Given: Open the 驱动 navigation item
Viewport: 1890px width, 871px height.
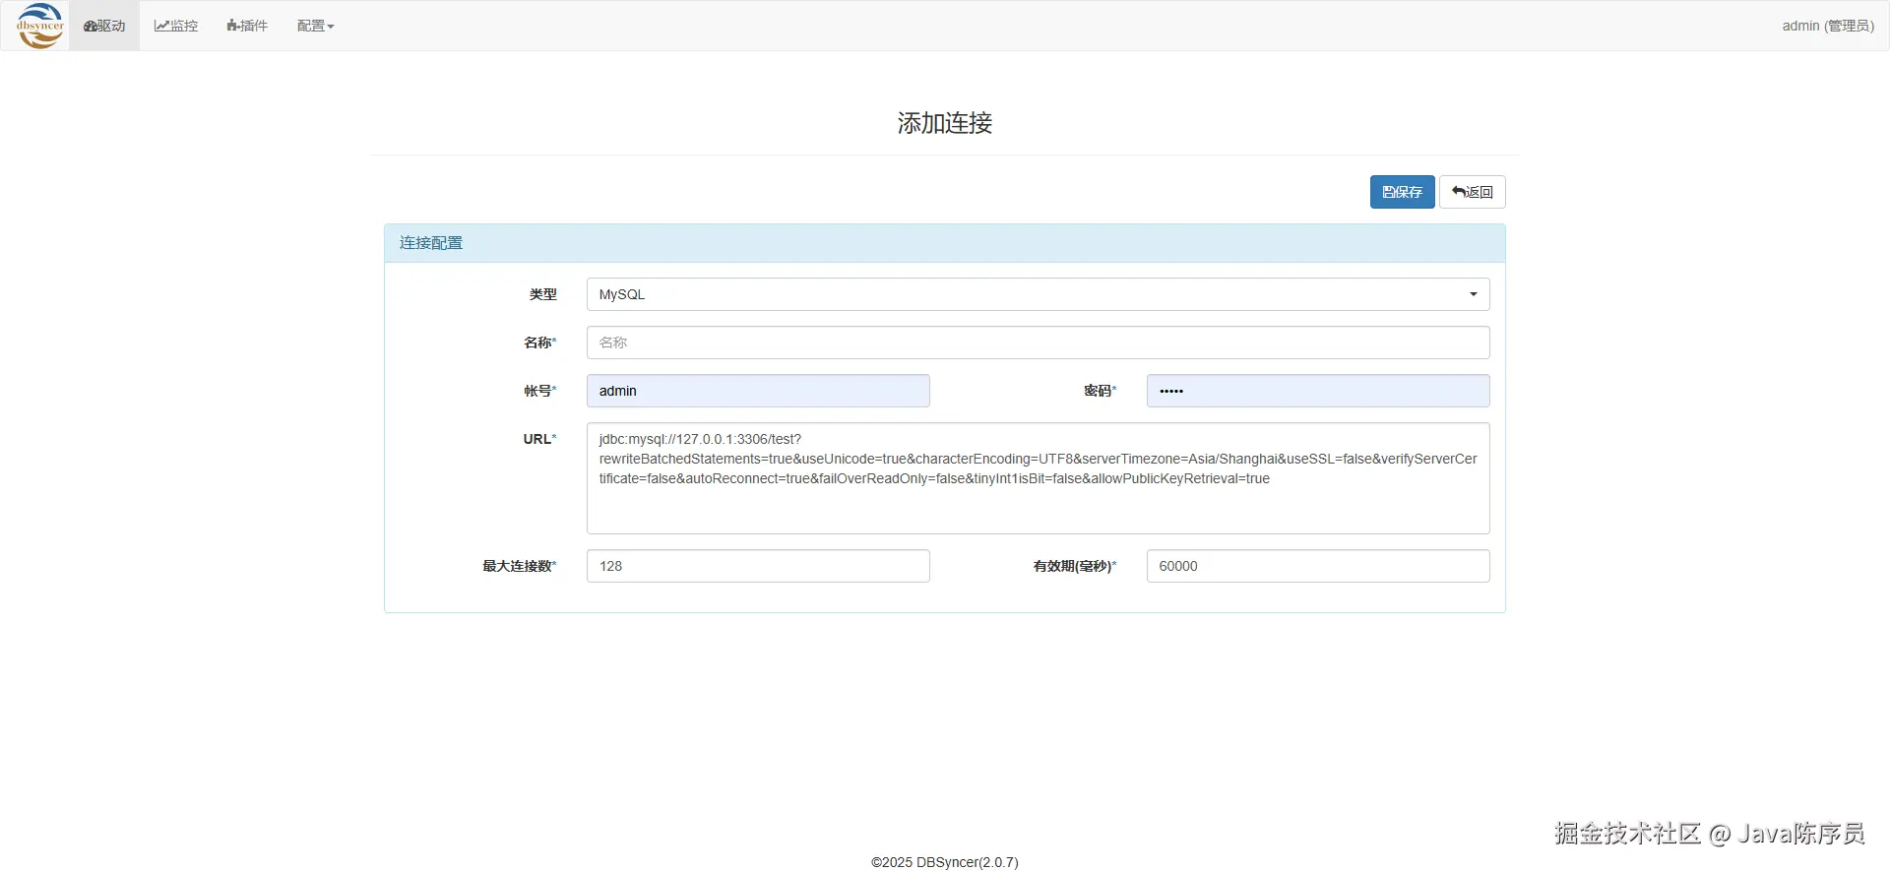Looking at the screenshot, I should coord(104,26).
